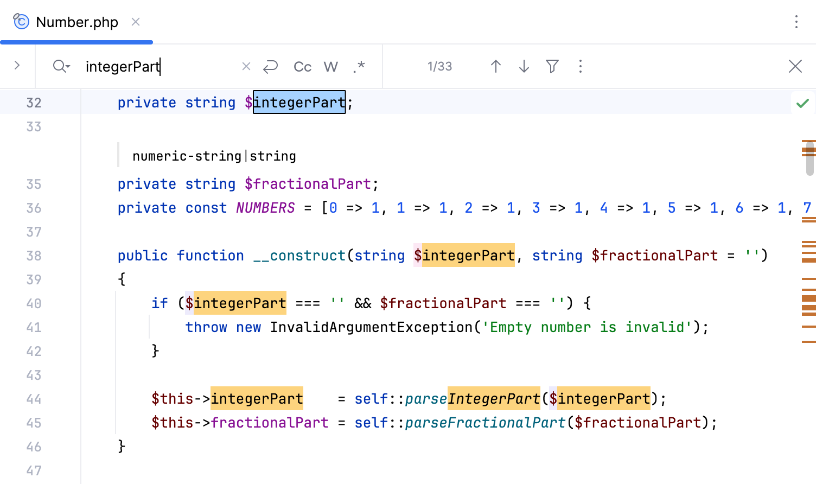
Task: Close the Number.php tab
Action: coord(135,22)
